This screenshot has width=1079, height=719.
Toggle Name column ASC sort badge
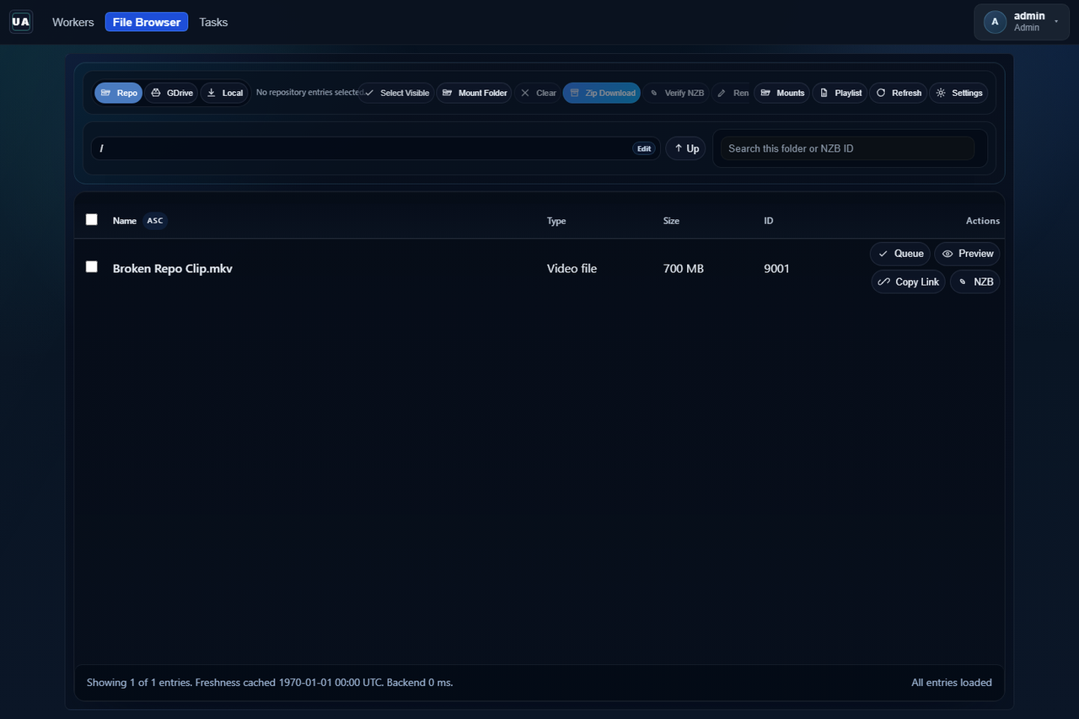click(155, 221)
